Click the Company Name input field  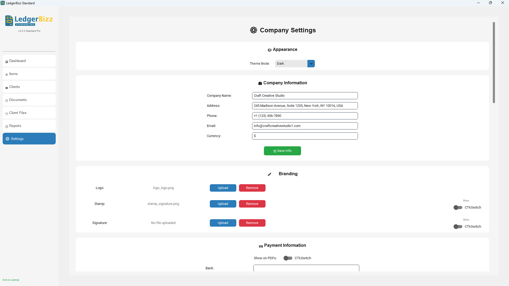click(305, 96)
